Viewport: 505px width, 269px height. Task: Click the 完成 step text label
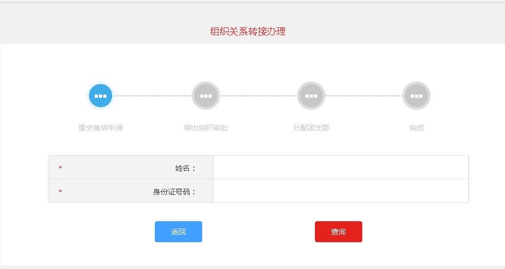[x=417, y=128]
